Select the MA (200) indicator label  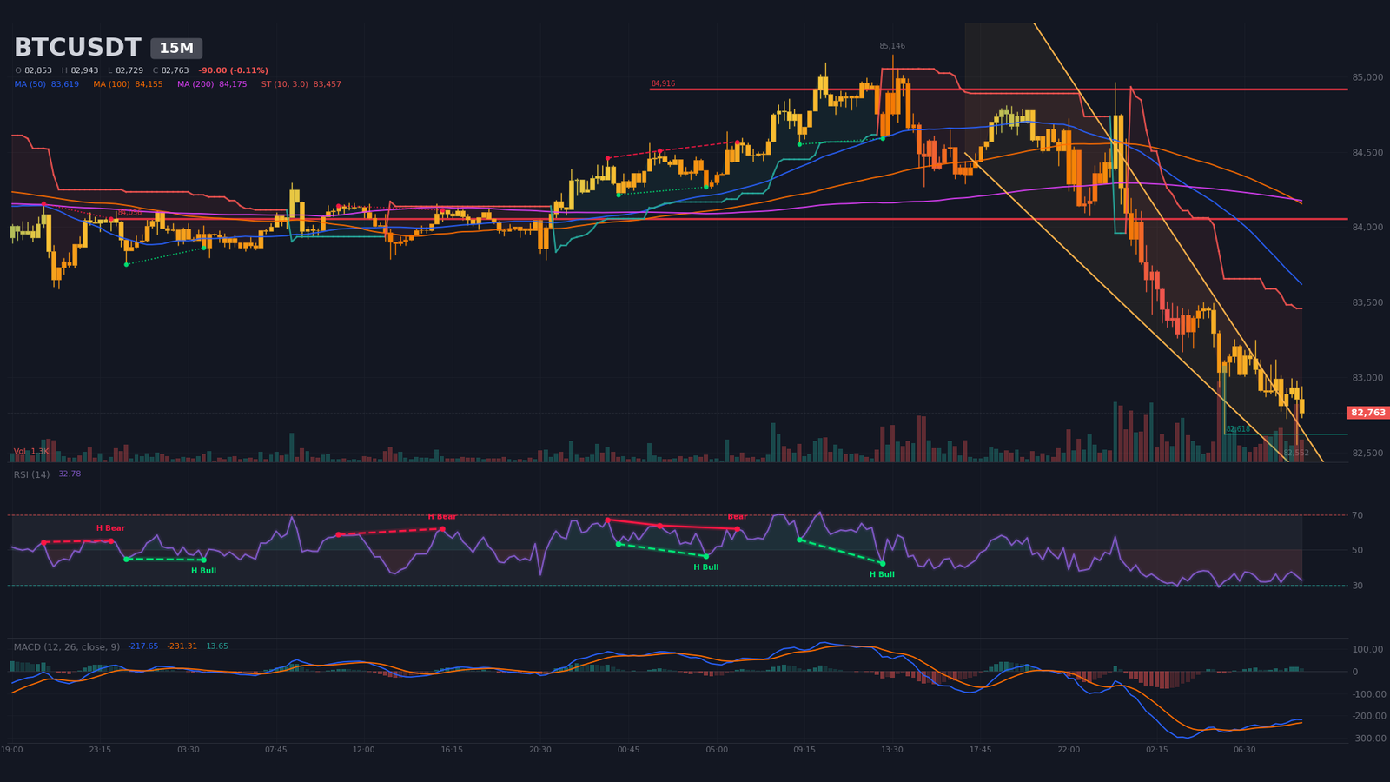pos(196,84)
